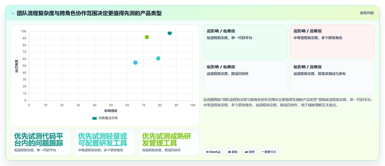
Task: Open the 低影响 / 高难度 quadrant card
Action: 332,77
